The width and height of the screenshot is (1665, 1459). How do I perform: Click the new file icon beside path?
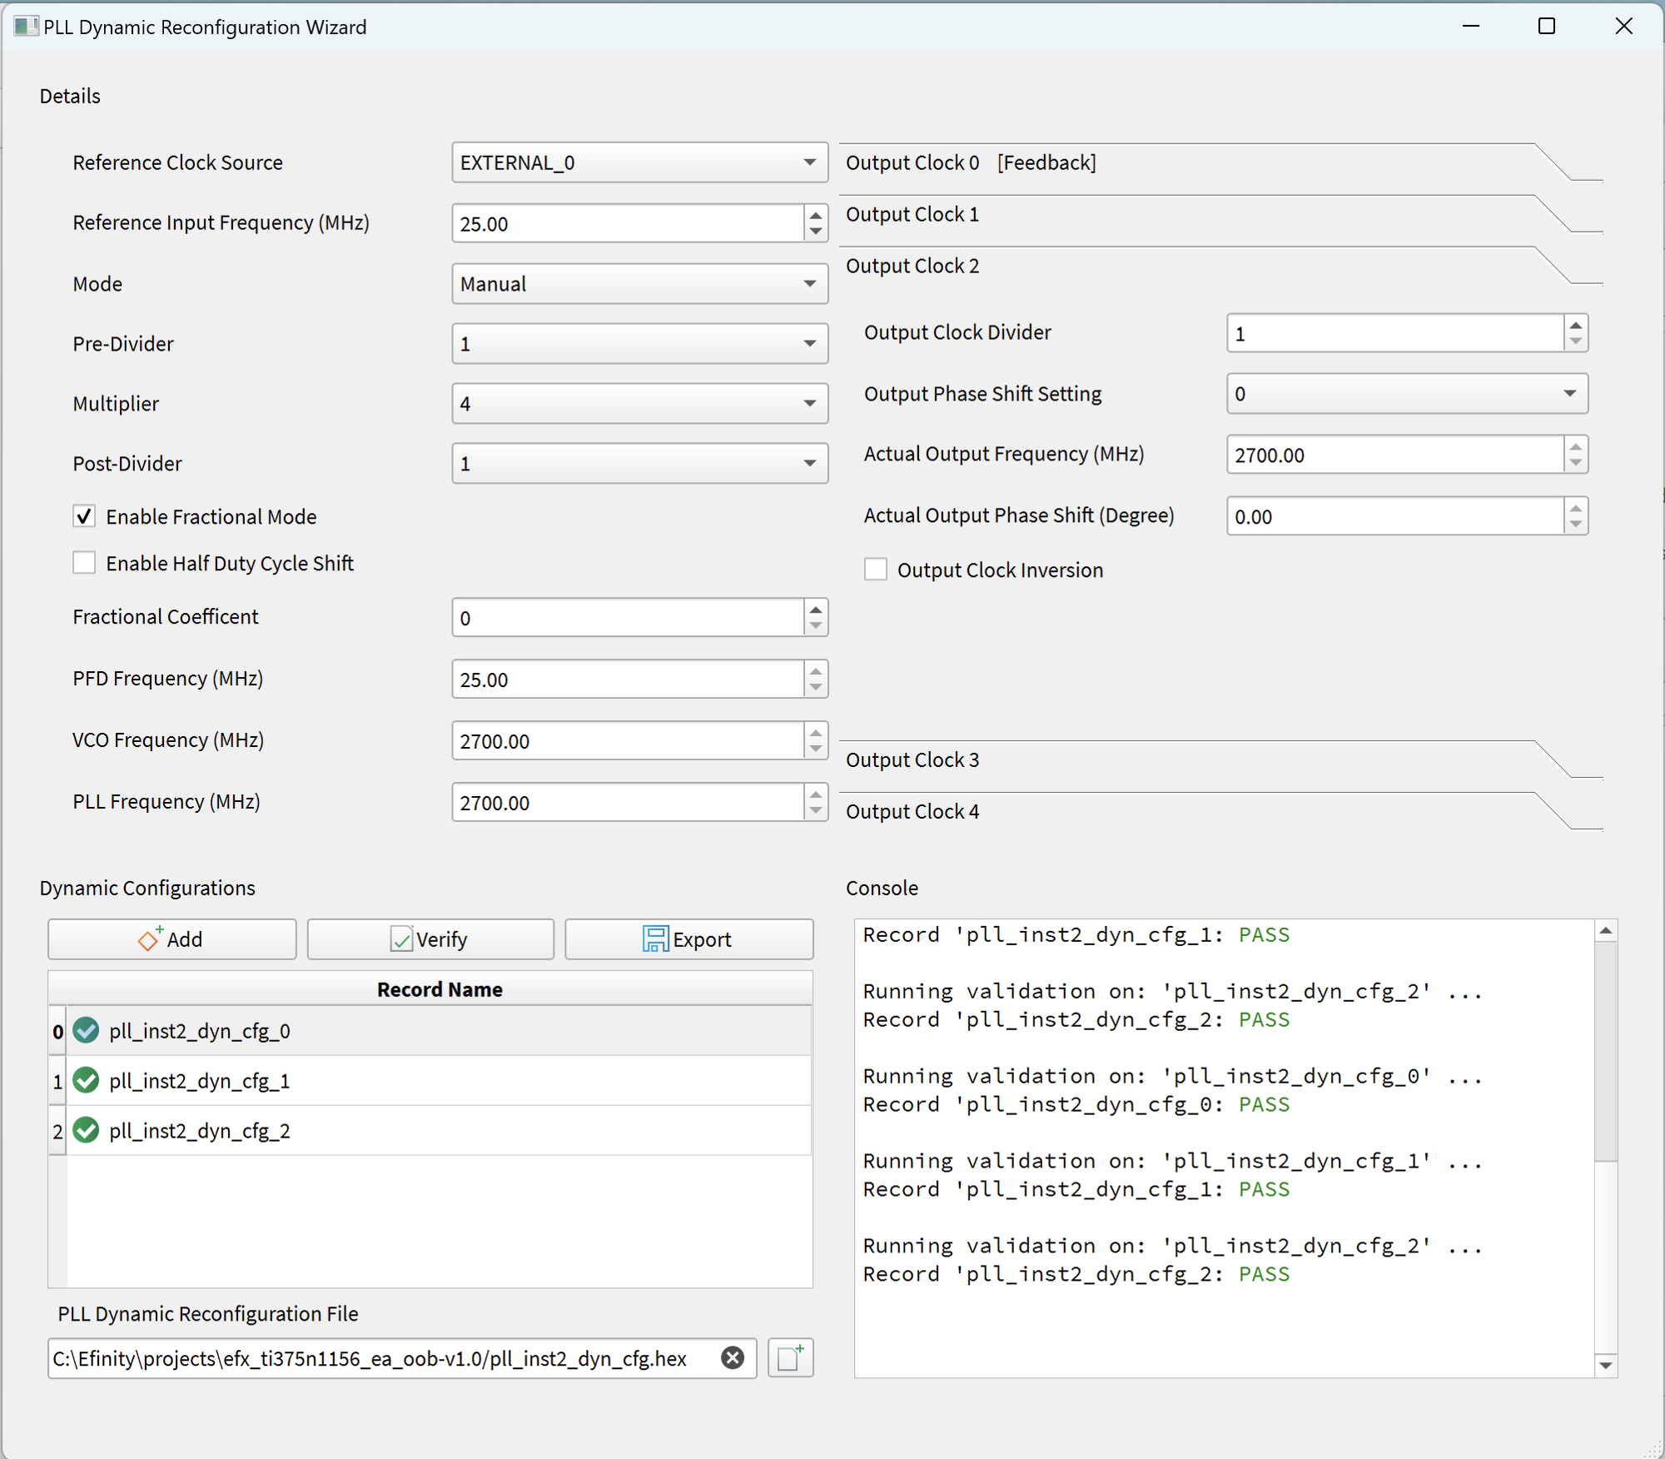pos(789,1358)
